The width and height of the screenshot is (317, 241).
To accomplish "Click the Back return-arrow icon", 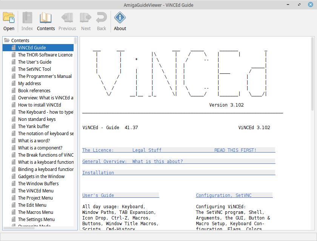I will click(x=102, y=18).
